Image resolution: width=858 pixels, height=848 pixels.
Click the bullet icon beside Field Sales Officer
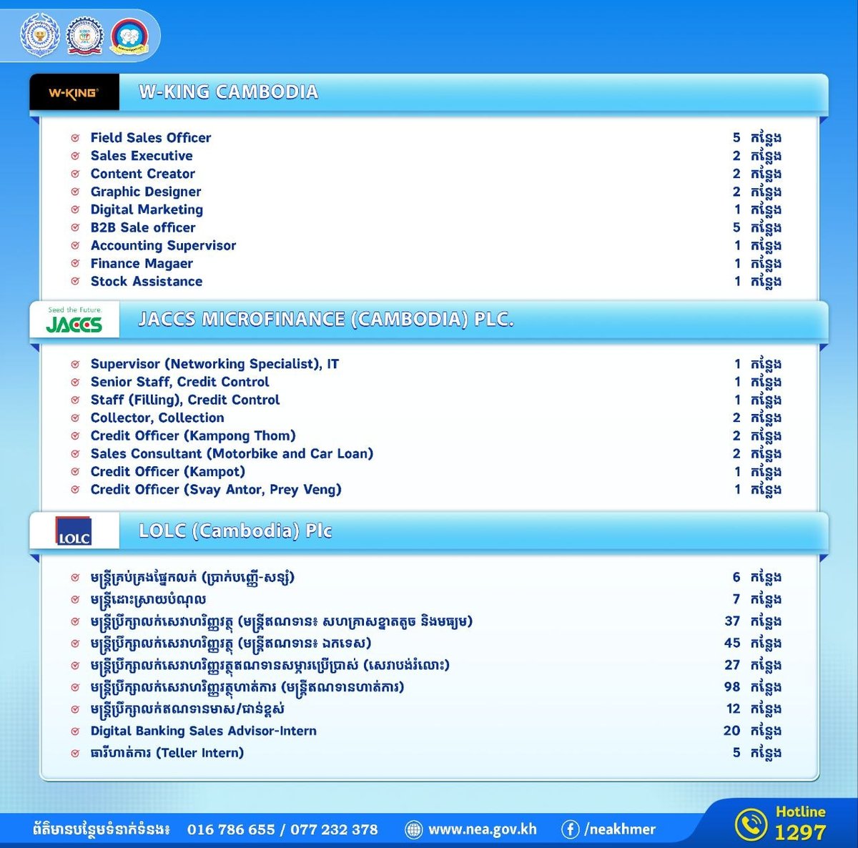75,138
